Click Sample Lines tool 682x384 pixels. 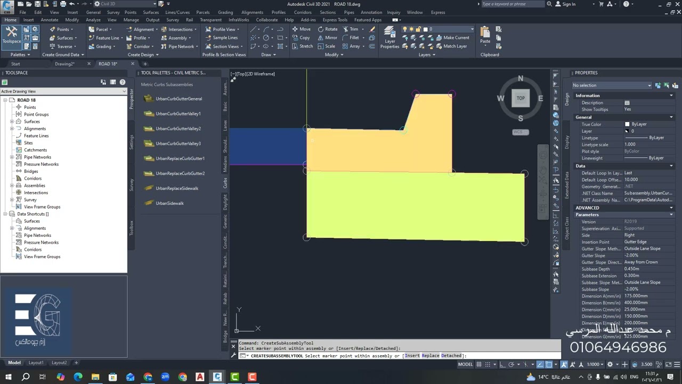click(222, 38)
